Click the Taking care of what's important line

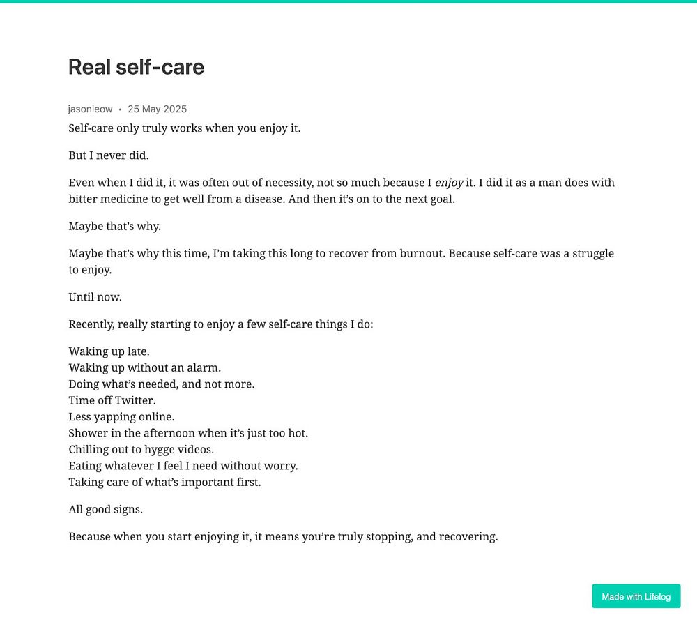click(x=164, y=483)
